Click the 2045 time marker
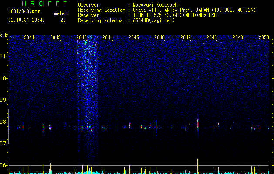The height and width of the screenshot is (174, 274). [x=134, y=37]
